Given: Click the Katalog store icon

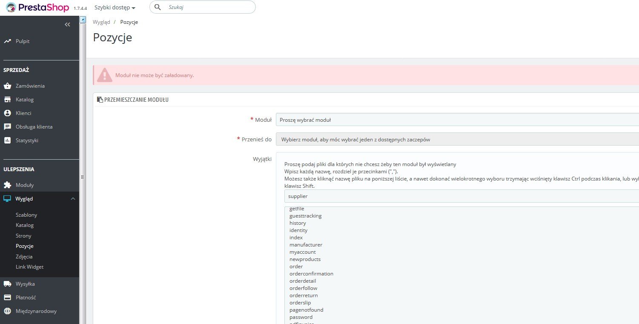Looking at the screenshot, I should (x=7, y=100).
